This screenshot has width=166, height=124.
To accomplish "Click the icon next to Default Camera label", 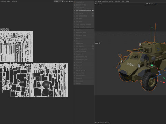I will pyautogui.click(x=156, y=4).
